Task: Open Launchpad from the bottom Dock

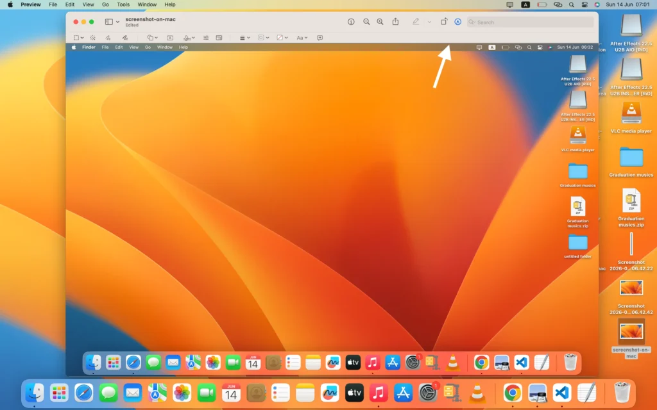Action: 59,393
